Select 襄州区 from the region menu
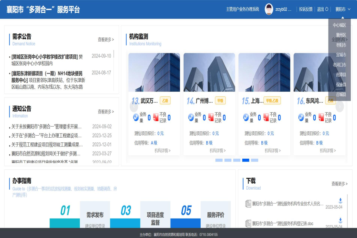Viewport: 357px width, 238px height. pyautogui.click(x=341, y=35)
